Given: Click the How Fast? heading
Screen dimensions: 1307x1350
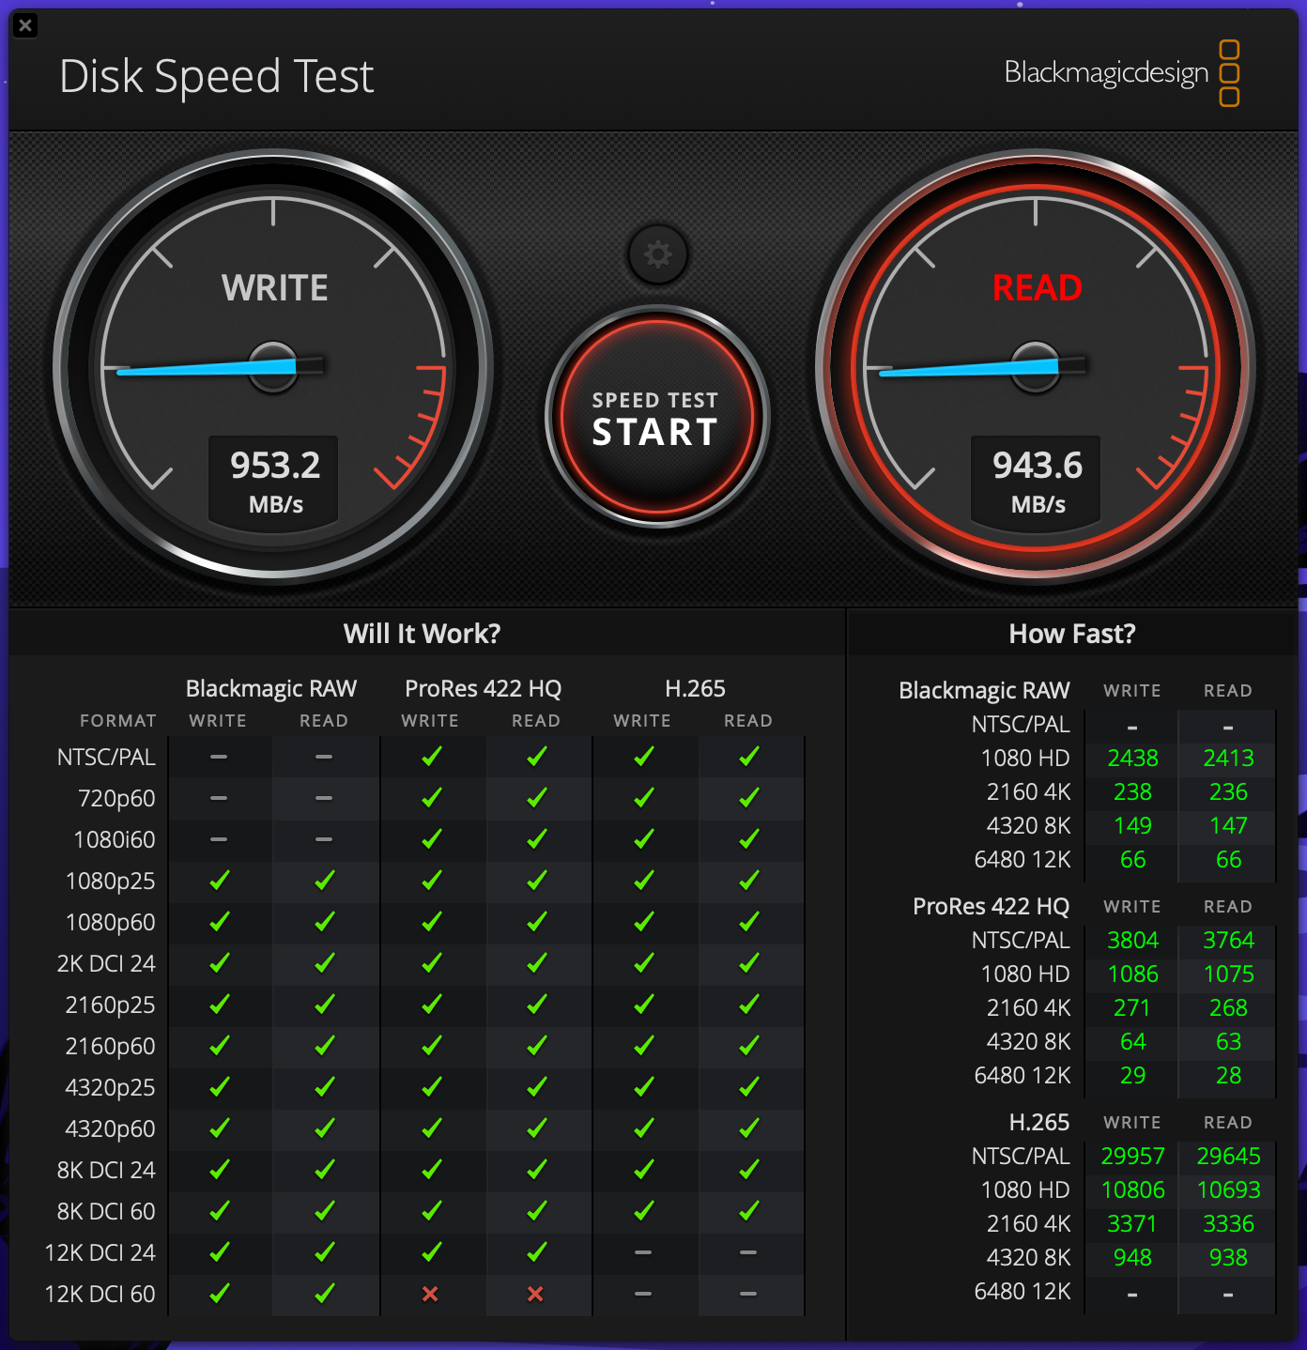Looking at the screenshot, I should tap(1072, 634).
